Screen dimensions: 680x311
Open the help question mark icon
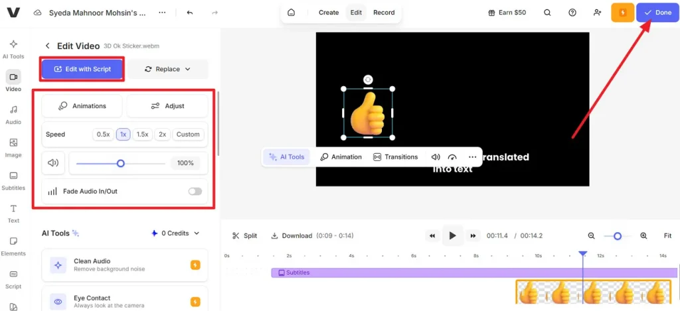(572, 13)
